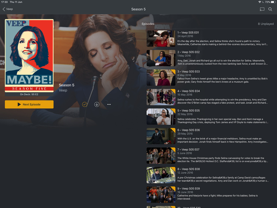
Task: Mark season as watched checkmark icon
Action: 85,104
